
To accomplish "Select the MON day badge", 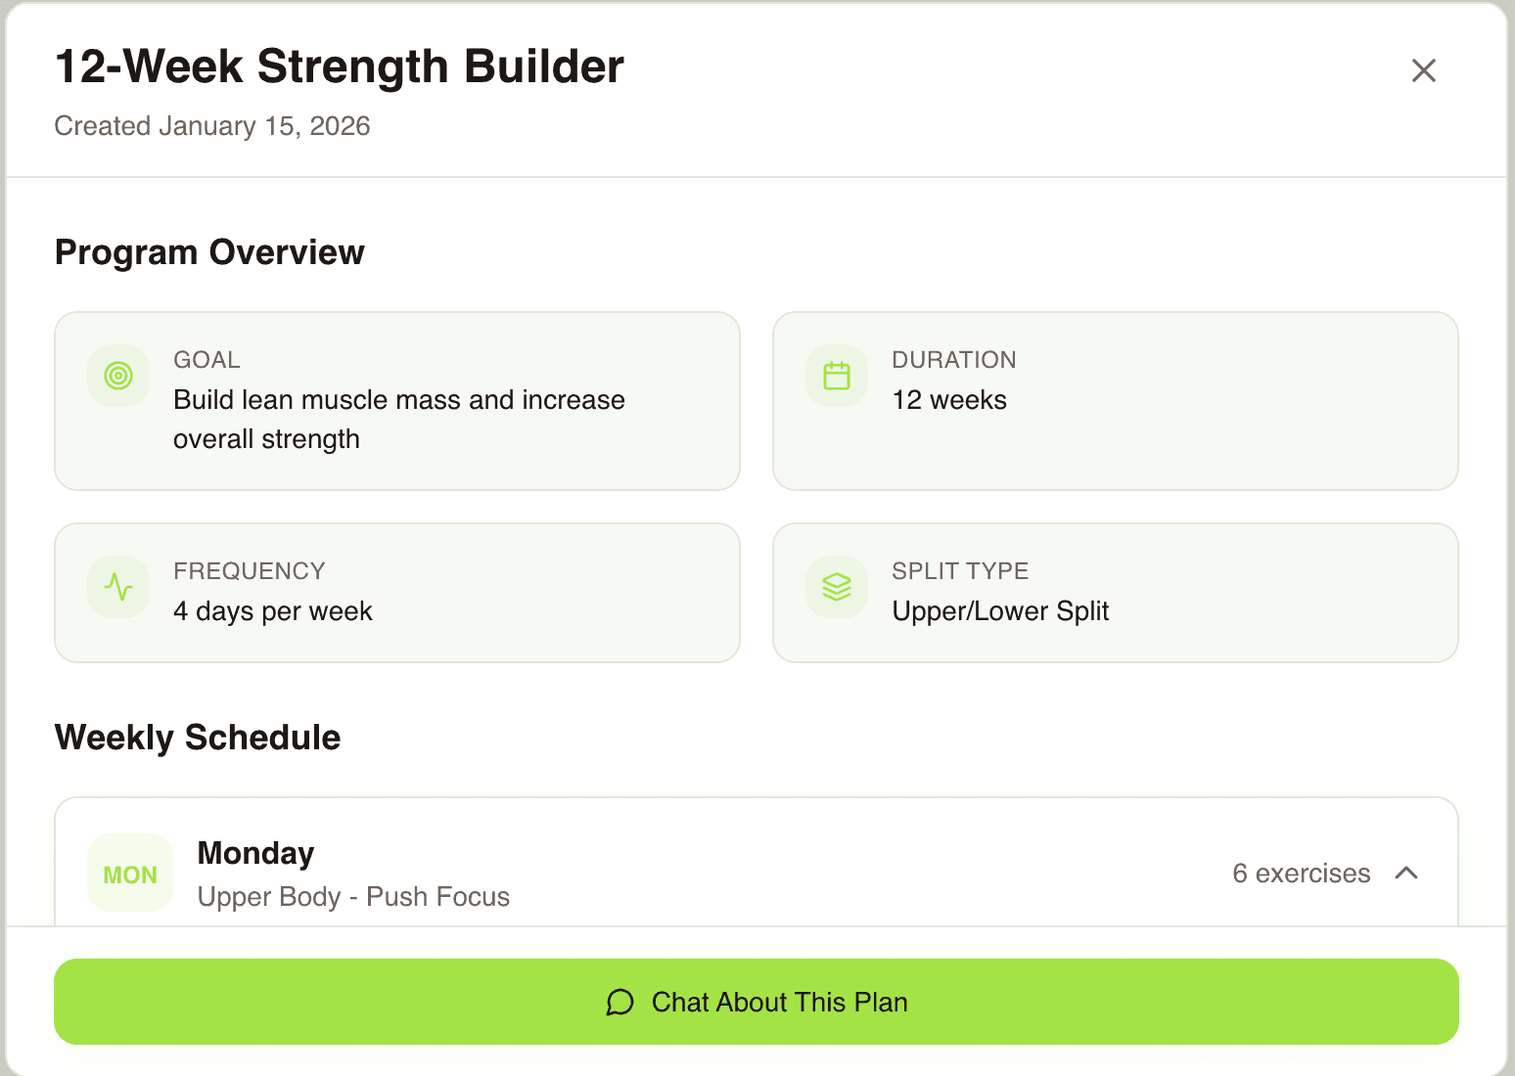I will [129, 873].
